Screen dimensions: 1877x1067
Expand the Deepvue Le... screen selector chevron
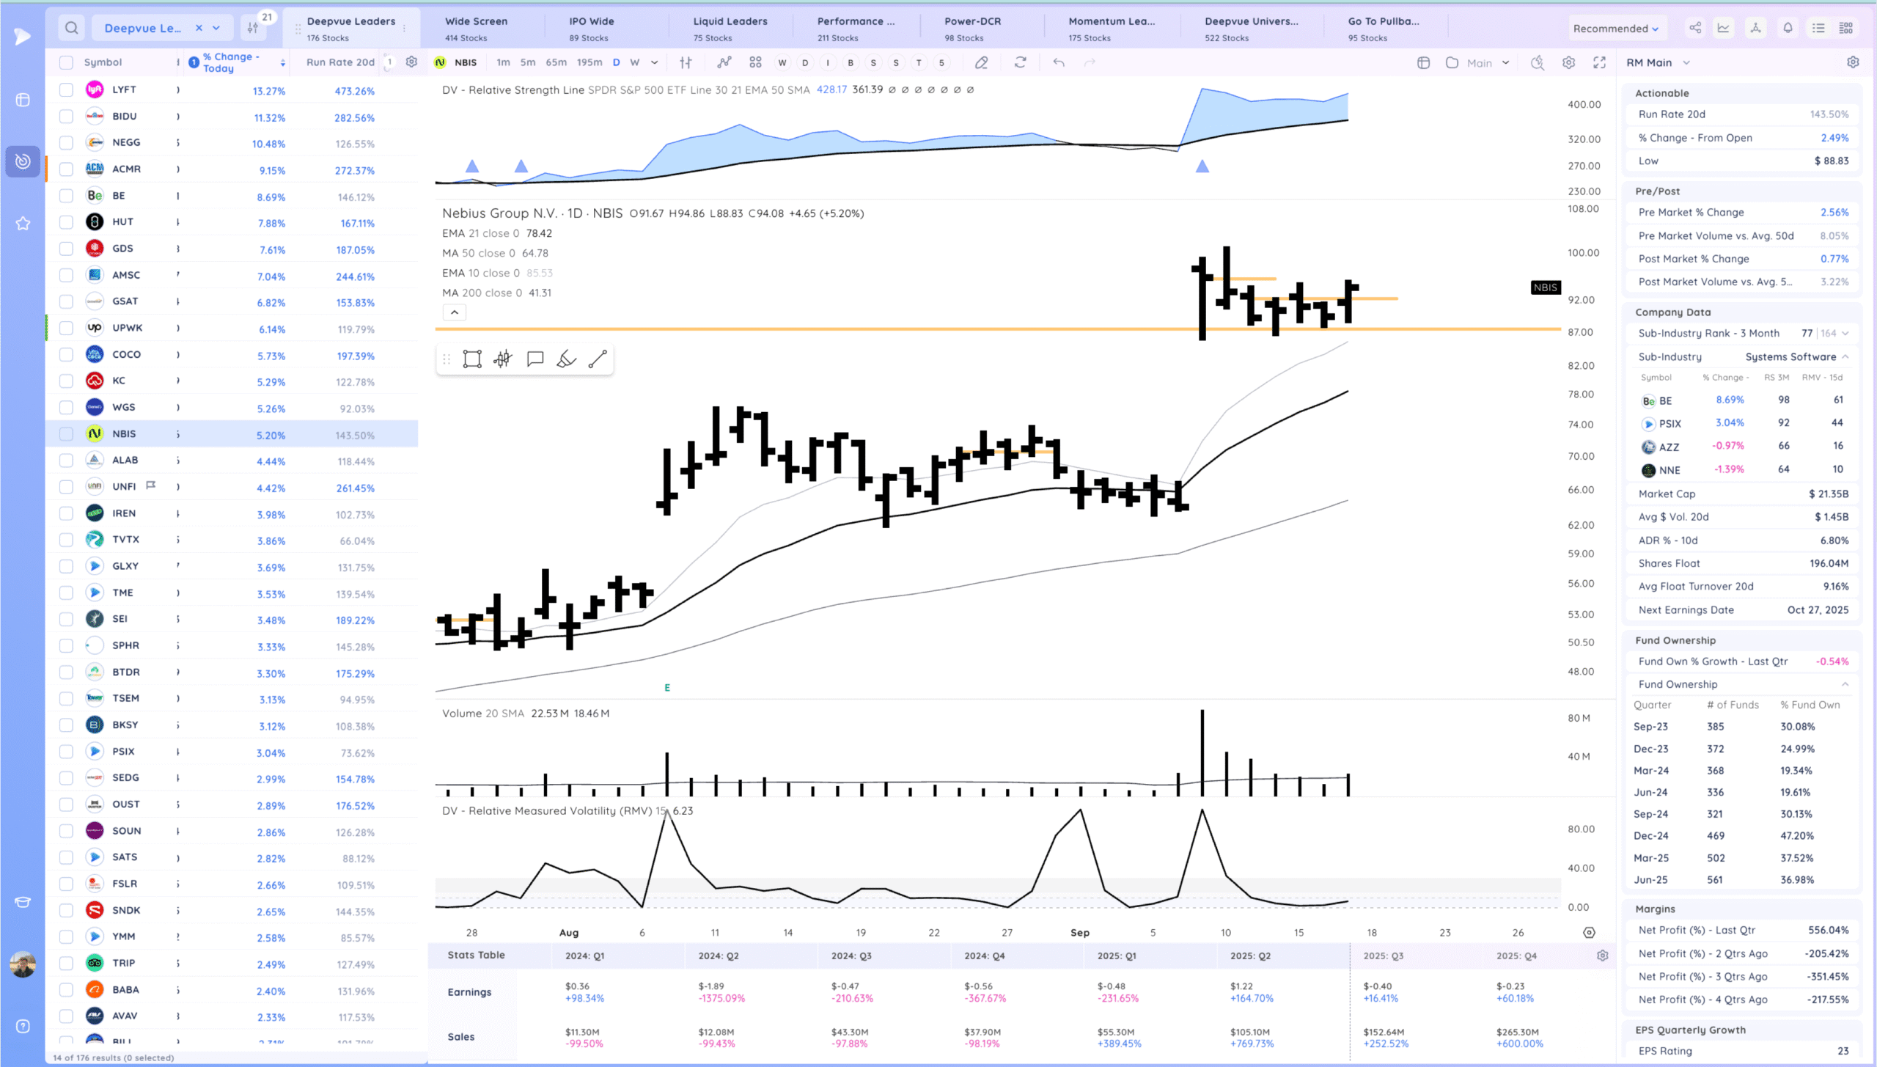pyautogui.click(x=216, y=28)
